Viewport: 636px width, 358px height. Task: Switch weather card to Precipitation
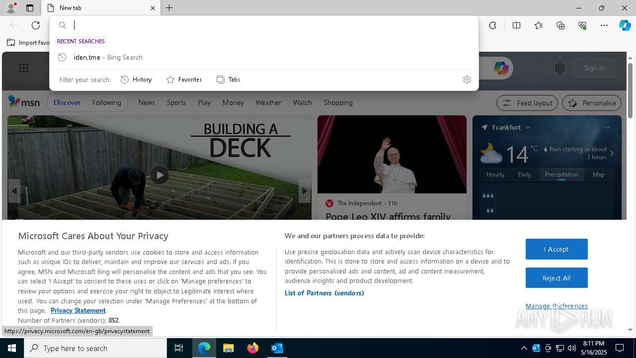click(x=561, y=175)
